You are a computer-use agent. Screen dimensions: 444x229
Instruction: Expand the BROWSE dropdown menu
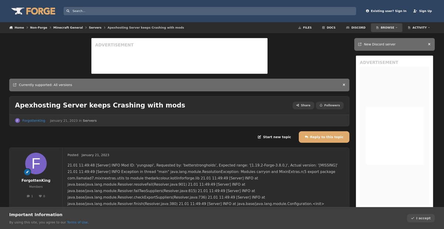(x=386, y=28)
